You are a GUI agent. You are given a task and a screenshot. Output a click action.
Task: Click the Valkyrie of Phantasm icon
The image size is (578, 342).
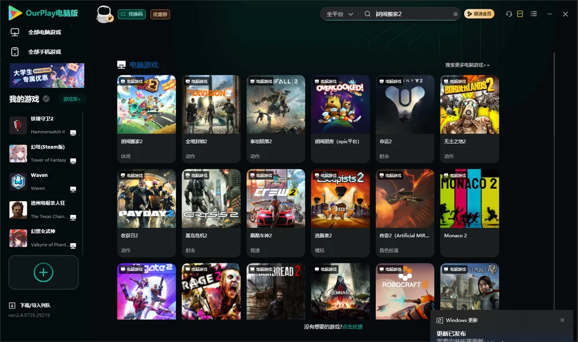18,238
